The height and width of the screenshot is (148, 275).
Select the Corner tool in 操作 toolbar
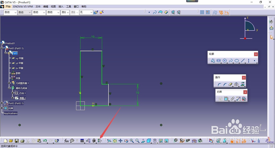pos(219,84)
